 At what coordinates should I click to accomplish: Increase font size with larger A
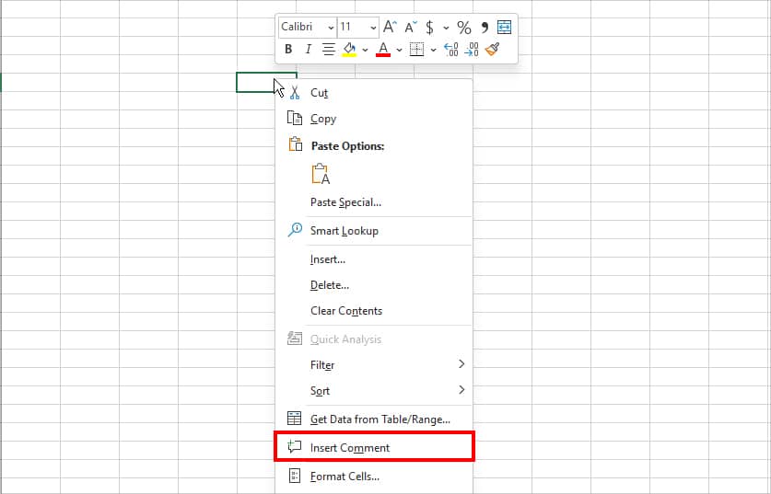pyautogui.click(x=390, y=27)
